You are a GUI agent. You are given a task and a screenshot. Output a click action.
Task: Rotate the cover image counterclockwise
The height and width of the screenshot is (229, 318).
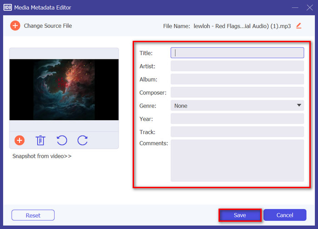click(62, 140)
